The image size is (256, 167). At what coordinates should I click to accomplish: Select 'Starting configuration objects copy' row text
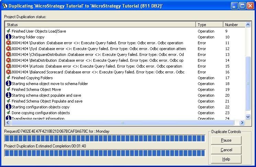[40, 107]
